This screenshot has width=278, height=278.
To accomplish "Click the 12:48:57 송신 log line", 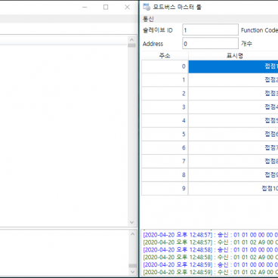I will (211, 235).
